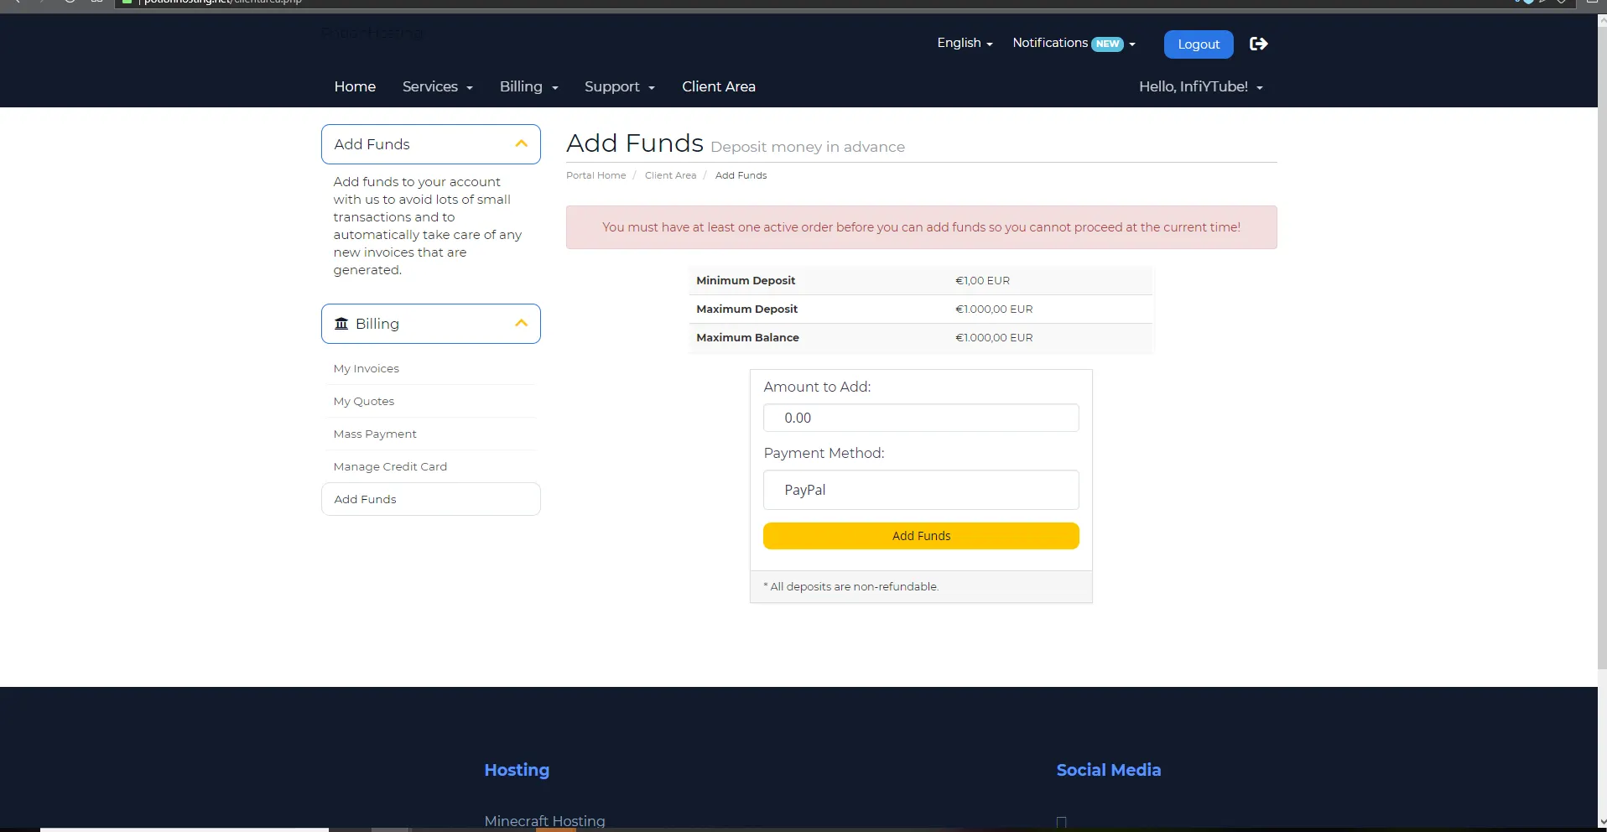Screen dimensions: 1607x832
Task: Collapse the Billing sidebar panel chevron
Action: pyautogui.click(x=521, y=324)
